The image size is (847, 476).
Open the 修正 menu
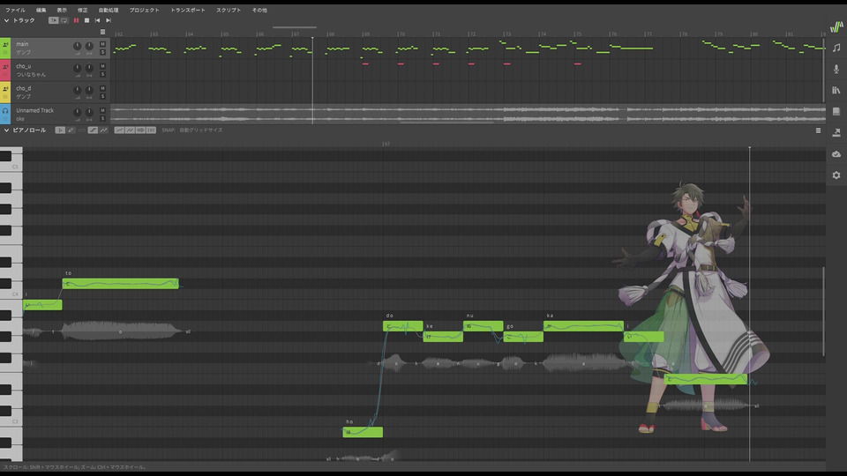click(83, 11)
